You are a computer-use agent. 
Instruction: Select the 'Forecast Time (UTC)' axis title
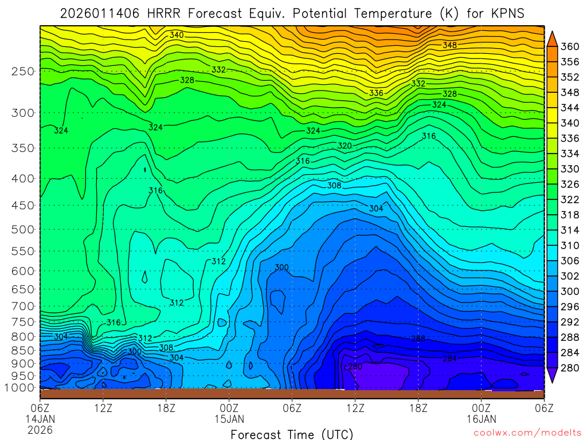(292, 434)
